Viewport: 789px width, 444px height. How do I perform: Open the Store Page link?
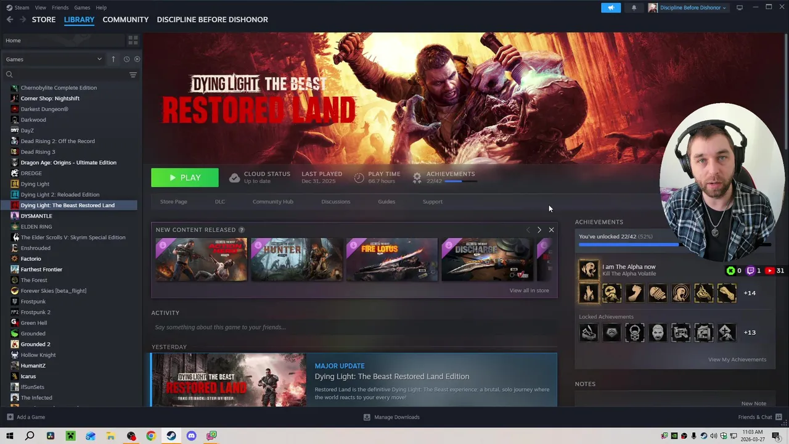[174, 202]
